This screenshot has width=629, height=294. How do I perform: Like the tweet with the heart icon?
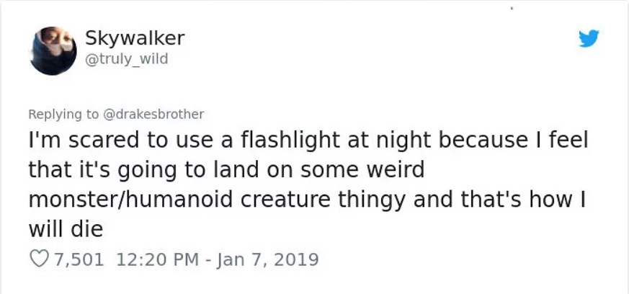[x=39, y=259]
